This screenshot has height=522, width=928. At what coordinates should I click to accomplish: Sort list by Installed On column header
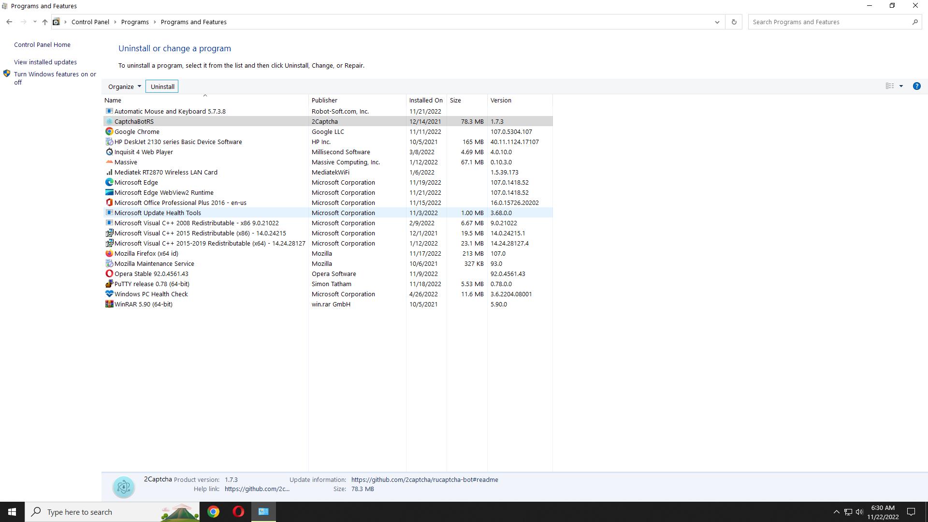pos(425,100)
